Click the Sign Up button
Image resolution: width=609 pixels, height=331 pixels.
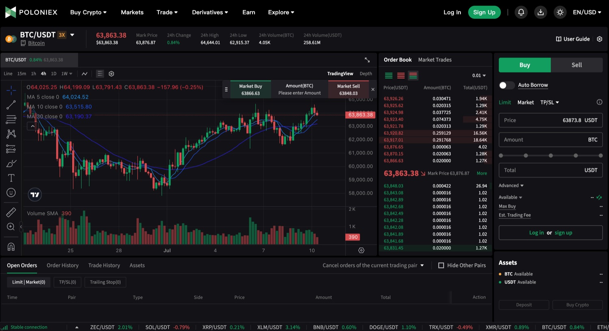click(x=484, y=12)
